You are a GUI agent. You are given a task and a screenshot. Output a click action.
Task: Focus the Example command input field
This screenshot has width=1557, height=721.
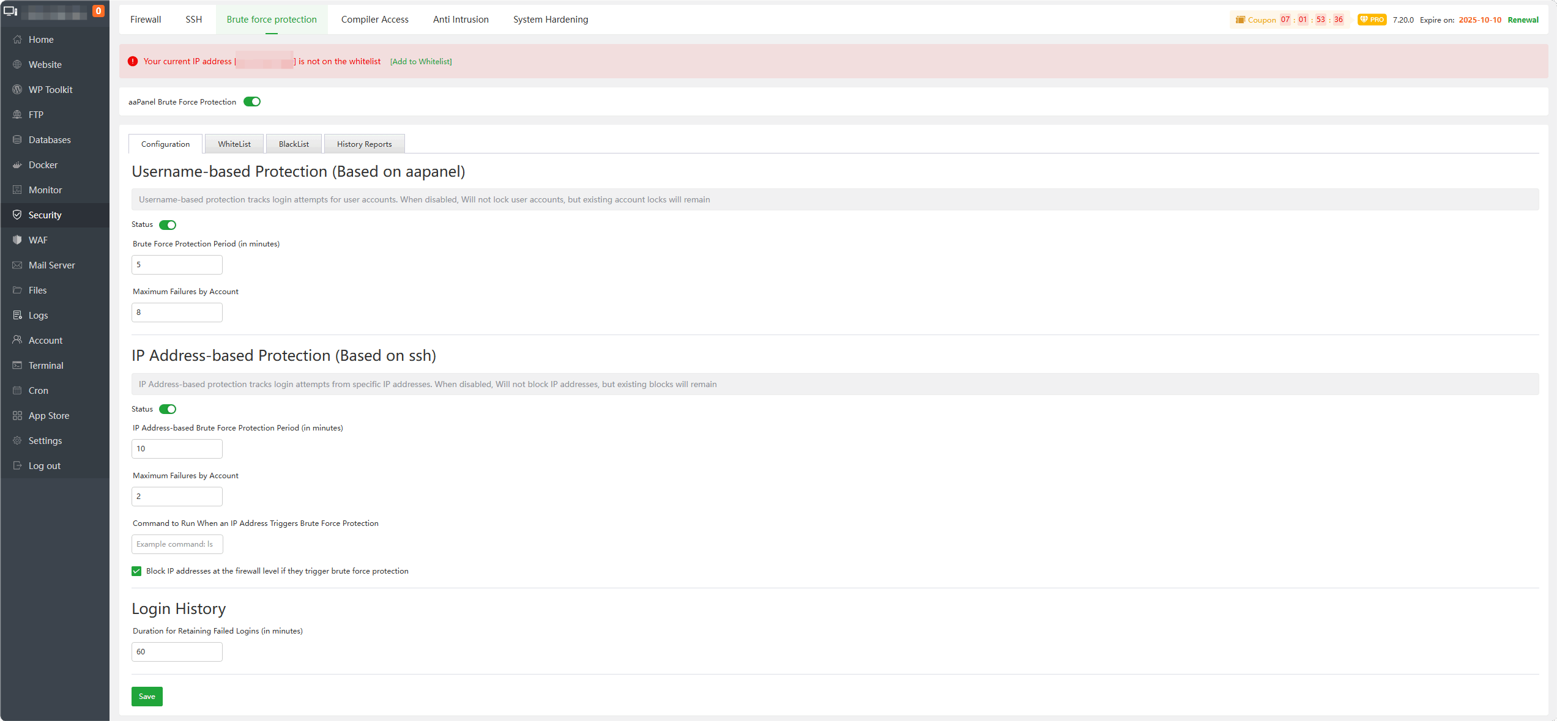click(x=177, y=544)
